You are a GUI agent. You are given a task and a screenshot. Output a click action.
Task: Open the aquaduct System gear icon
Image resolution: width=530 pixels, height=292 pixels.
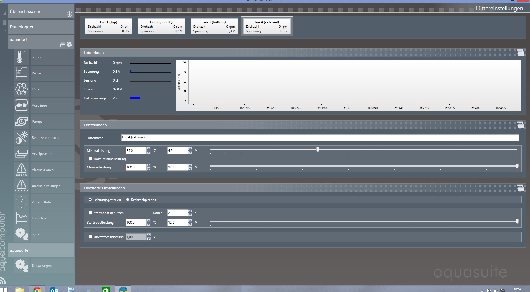coord(21,234)
